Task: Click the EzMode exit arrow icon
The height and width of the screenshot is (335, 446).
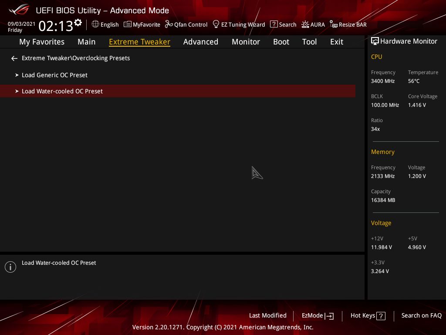Action: pyautogui.click(x=329, y=316)
